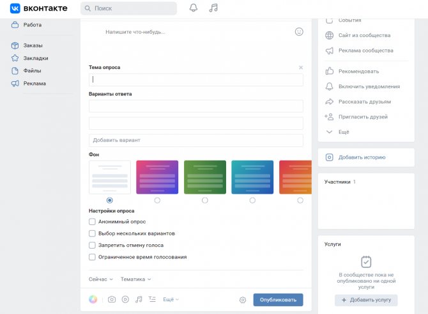
Task: Publish the post with Опубликовать button
Action: coord(278,300)
